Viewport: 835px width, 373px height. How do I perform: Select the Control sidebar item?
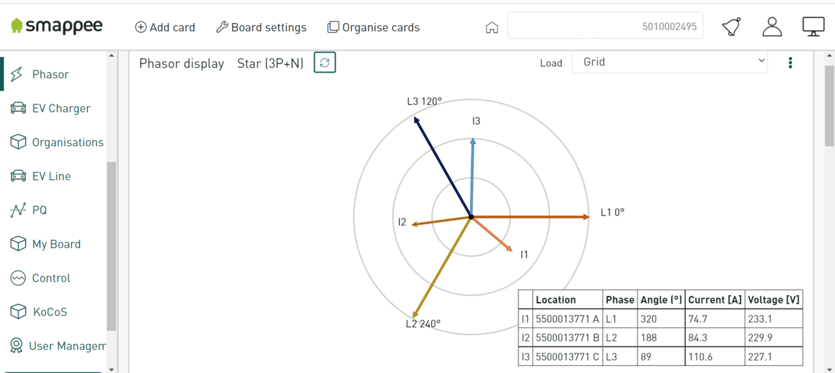[x=40, y=278]
